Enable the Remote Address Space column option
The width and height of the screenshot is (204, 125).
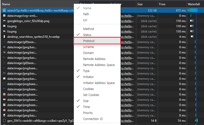[97, 65]
